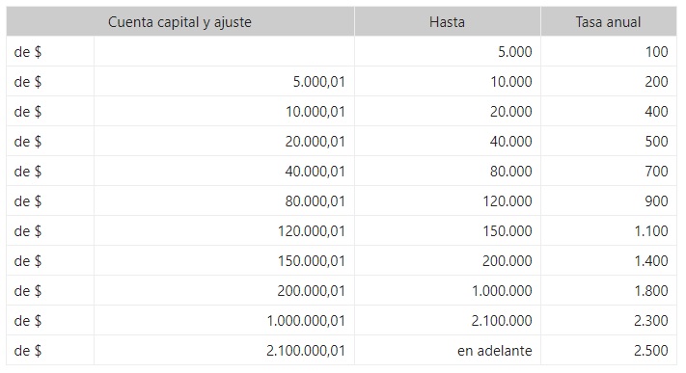
Task: Select the 150.000,01 amount cell
Action: coord(224,260)
